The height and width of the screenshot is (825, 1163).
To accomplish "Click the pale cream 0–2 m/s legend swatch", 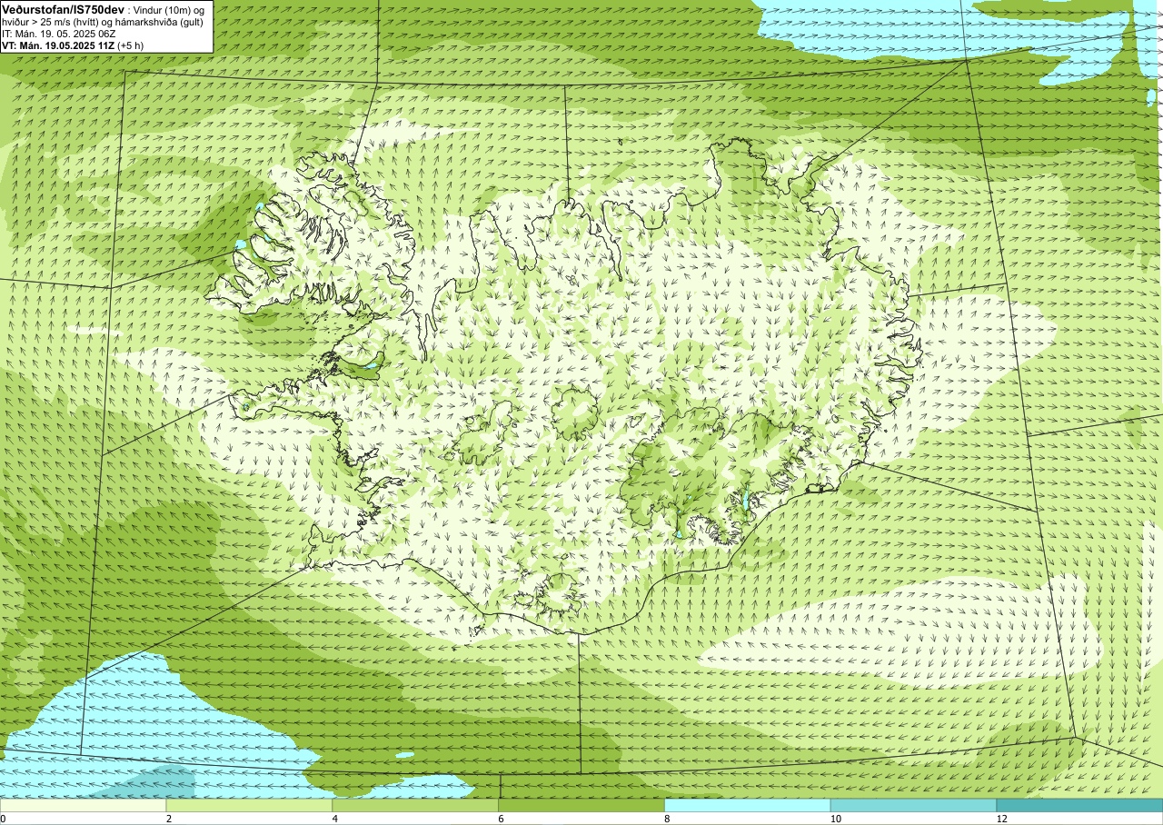I will point(83,805).
